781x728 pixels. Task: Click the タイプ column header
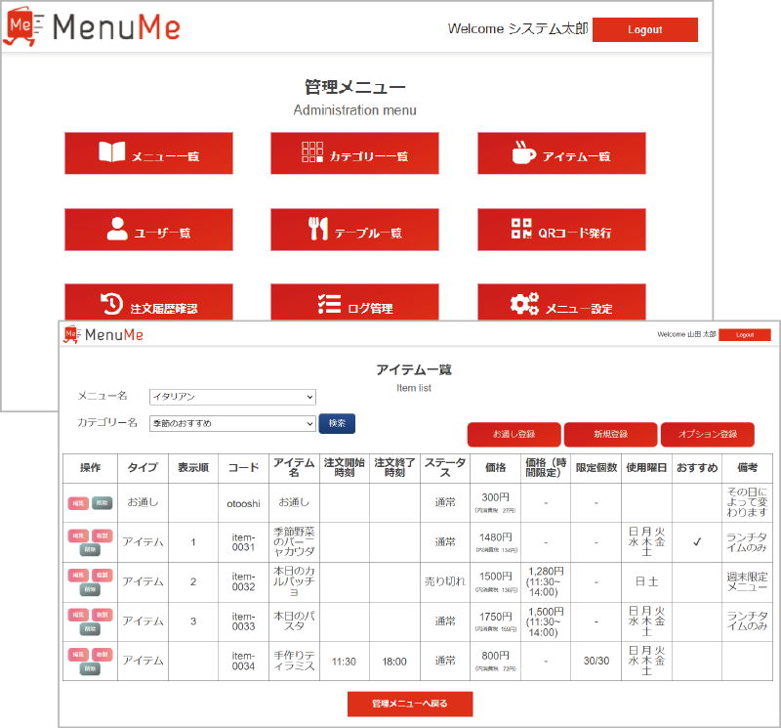(143, 468)
